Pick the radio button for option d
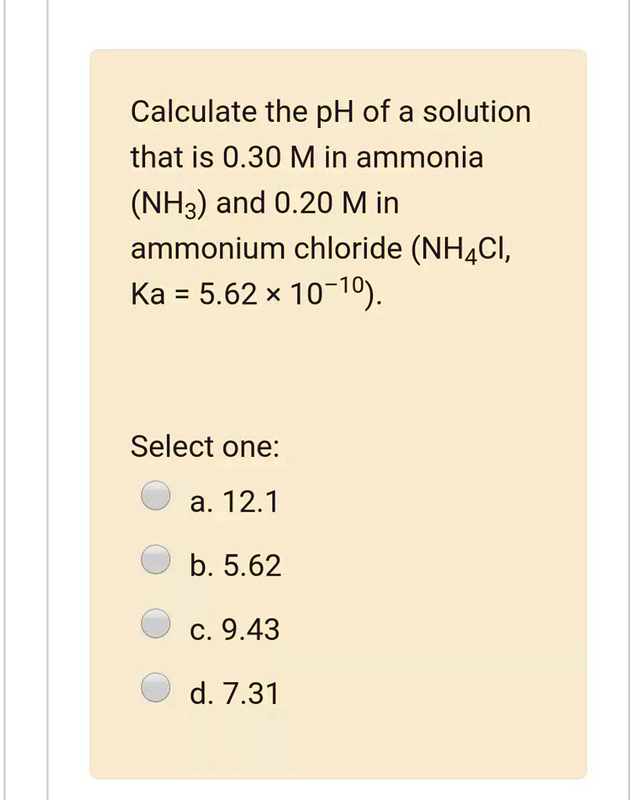Screen dimensions: 633x800 click(156, 687)
